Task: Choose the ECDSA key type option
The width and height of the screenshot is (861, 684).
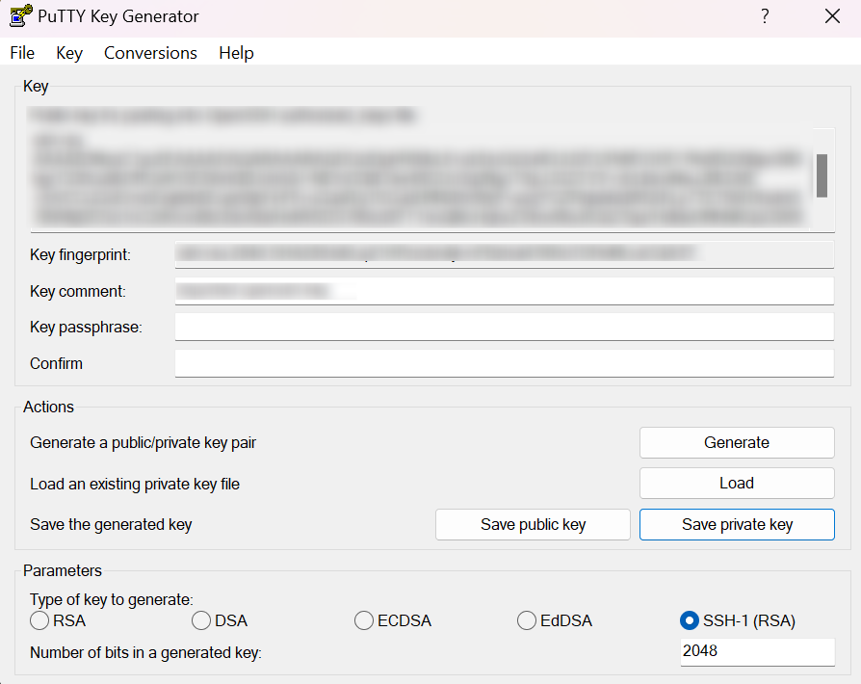Action: (x=364, y=620)
